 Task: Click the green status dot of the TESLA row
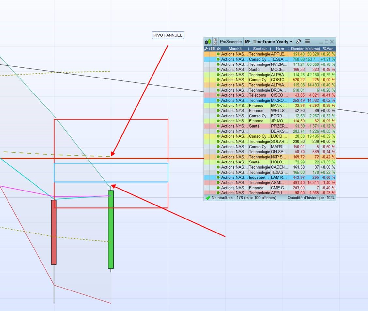pos(218,59)
